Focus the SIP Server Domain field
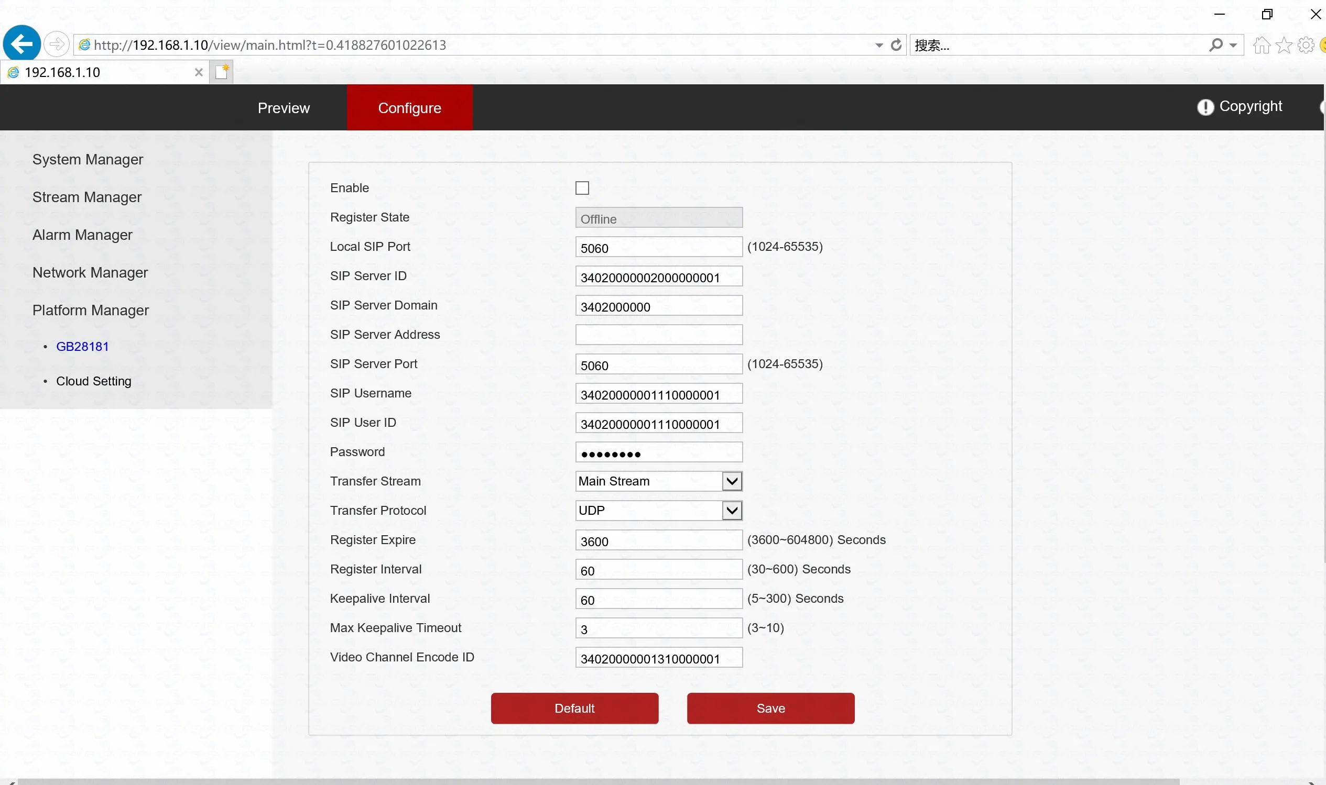This screenshot has height=785, width=1326. point(658,305)
